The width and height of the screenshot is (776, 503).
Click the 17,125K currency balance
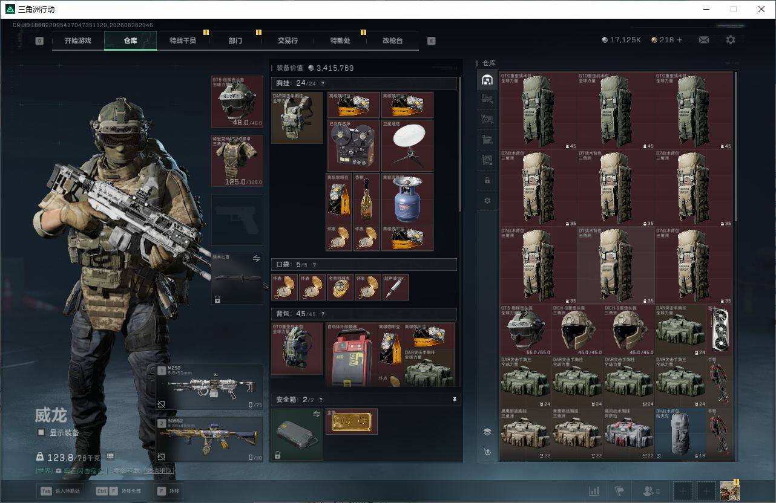622,40
